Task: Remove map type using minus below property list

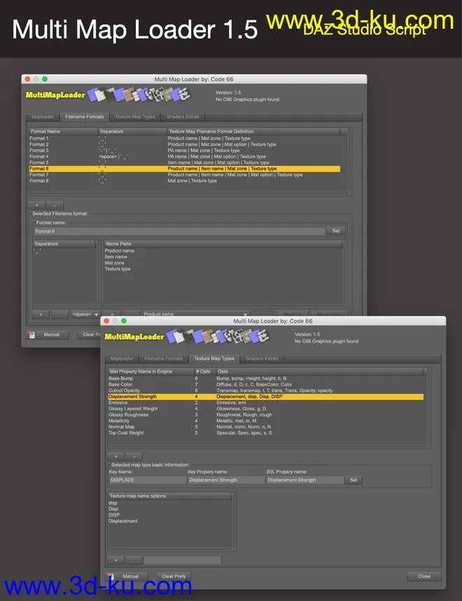Action: 134,456
